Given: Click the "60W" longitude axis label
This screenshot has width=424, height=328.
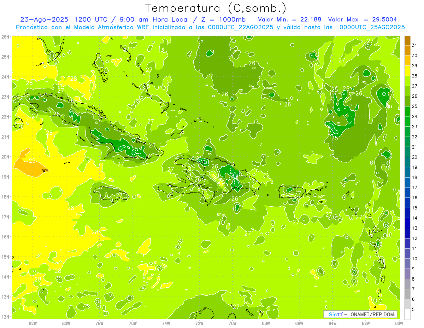Looking at the screenshot, I should point(399,323).
